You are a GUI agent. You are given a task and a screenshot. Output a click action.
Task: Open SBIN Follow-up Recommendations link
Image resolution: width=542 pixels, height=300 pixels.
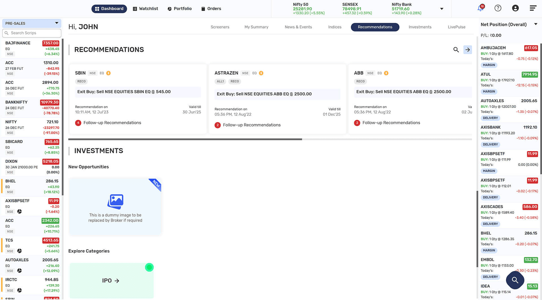point(112,123)
